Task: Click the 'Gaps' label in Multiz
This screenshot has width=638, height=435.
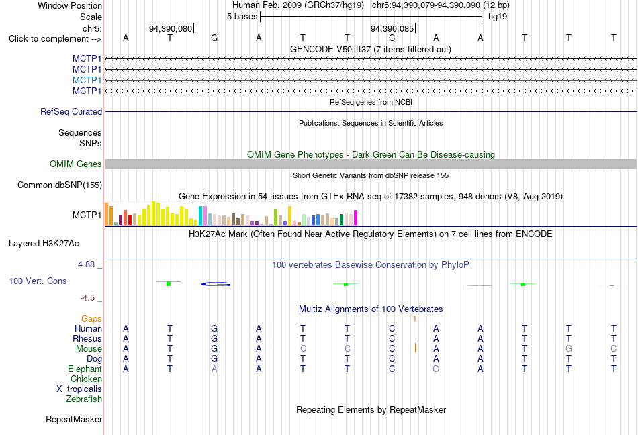Action: pyautogui.click(x=91, y=319)
